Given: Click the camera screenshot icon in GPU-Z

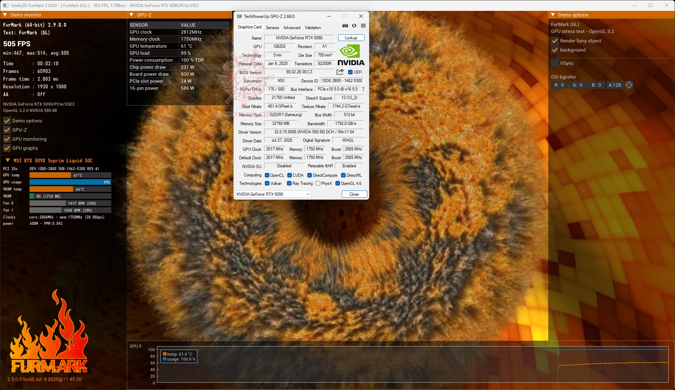Looking at the screenshot, I should click(345, 26).
